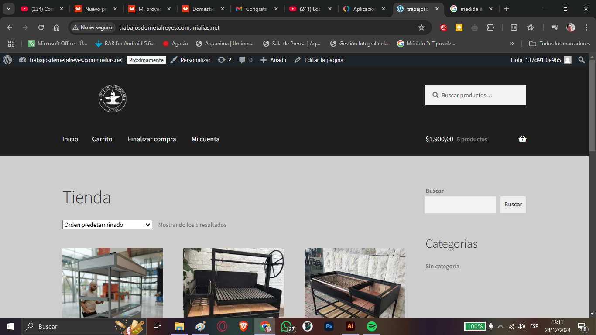Open the shopping basket cart icon
596x335 pixels.
pos(522,139)
